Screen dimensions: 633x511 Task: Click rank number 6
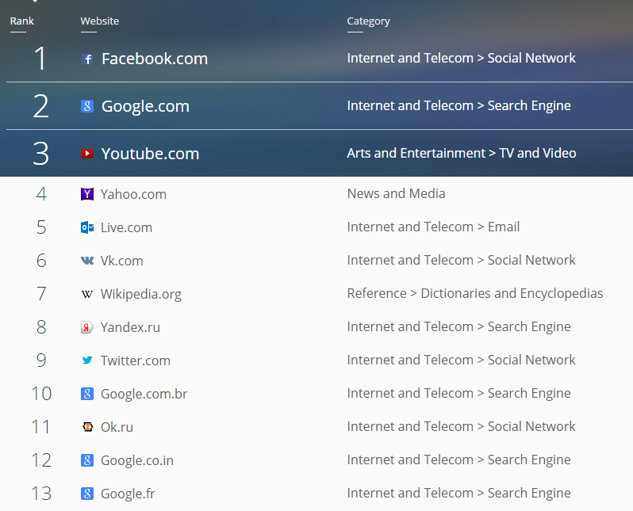41,261
